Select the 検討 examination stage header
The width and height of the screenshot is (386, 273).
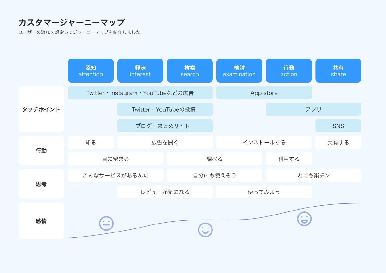pyautogui.click(x=239, y=71)
